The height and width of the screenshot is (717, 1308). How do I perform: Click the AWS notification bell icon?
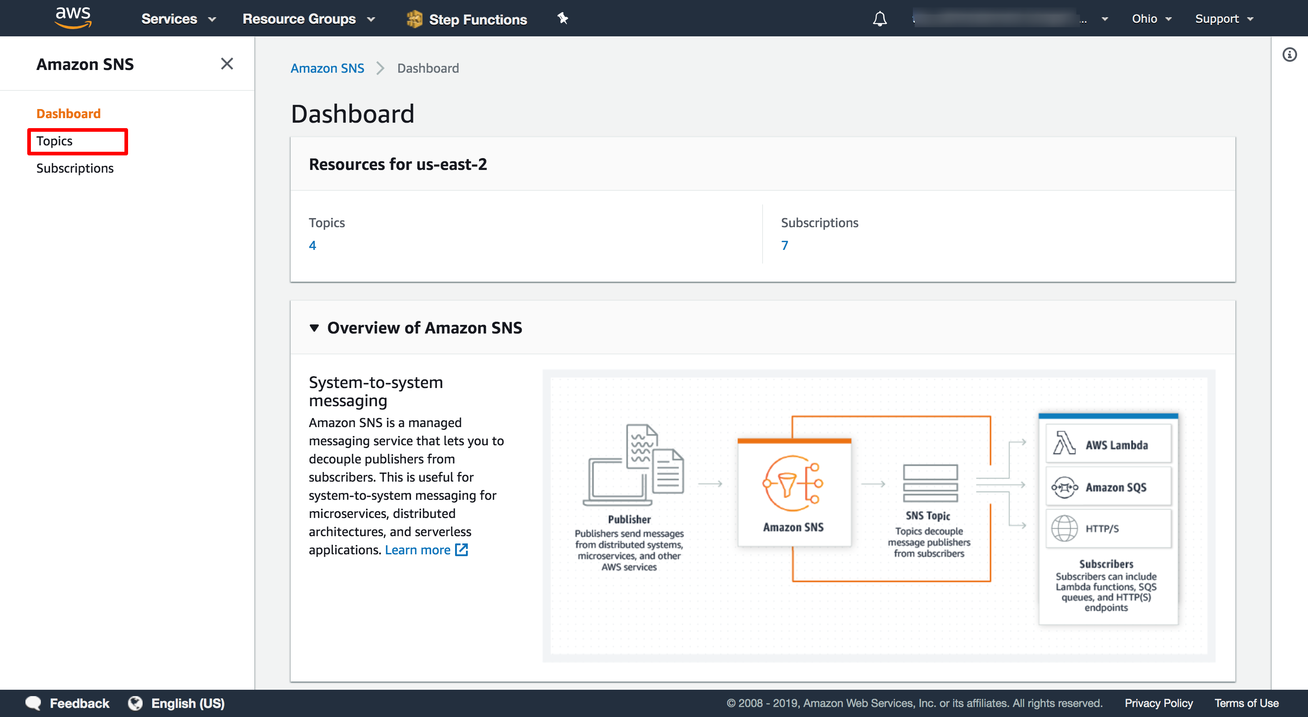(879, 18)
